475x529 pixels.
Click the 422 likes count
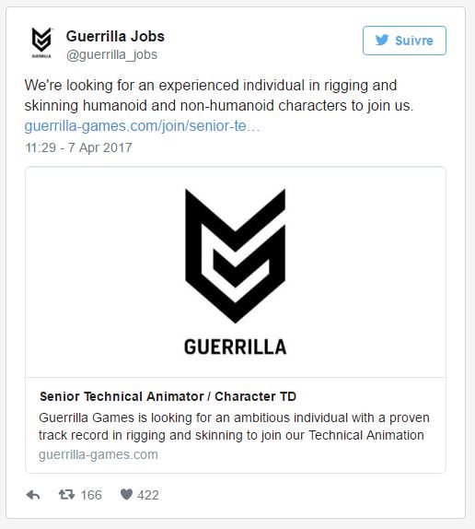[148, 495]
